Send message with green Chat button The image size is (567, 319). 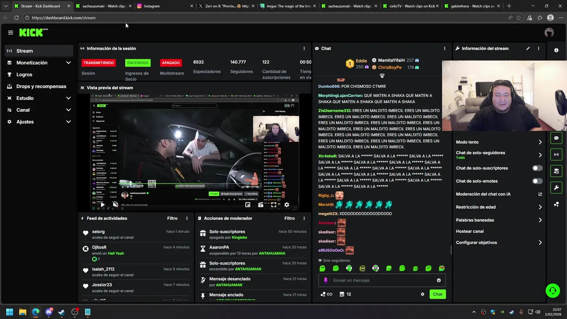[438, 294]
